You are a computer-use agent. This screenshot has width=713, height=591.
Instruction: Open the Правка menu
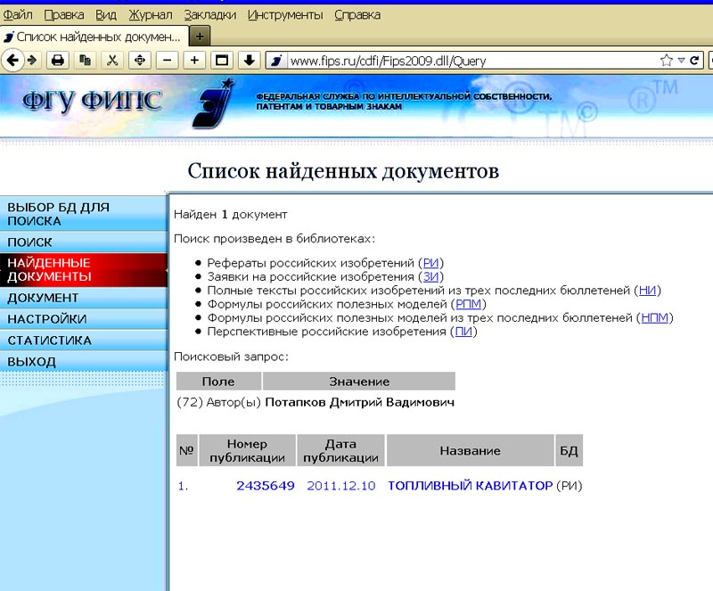coord(64,15)
